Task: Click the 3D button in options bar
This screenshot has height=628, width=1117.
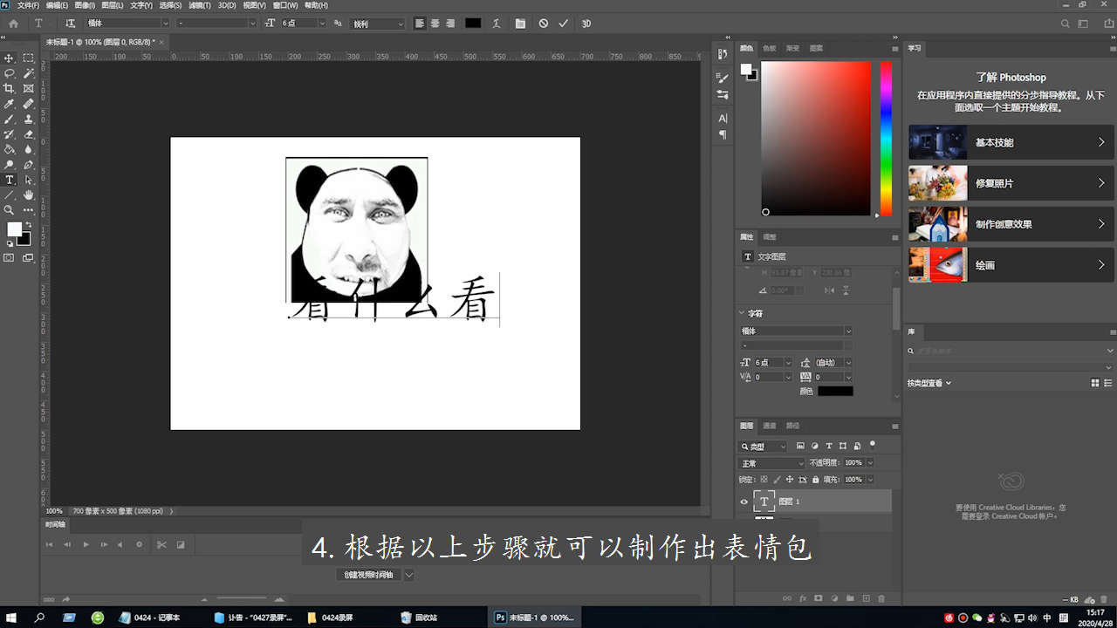Action: pyautogui.click(x=586, y=24)
